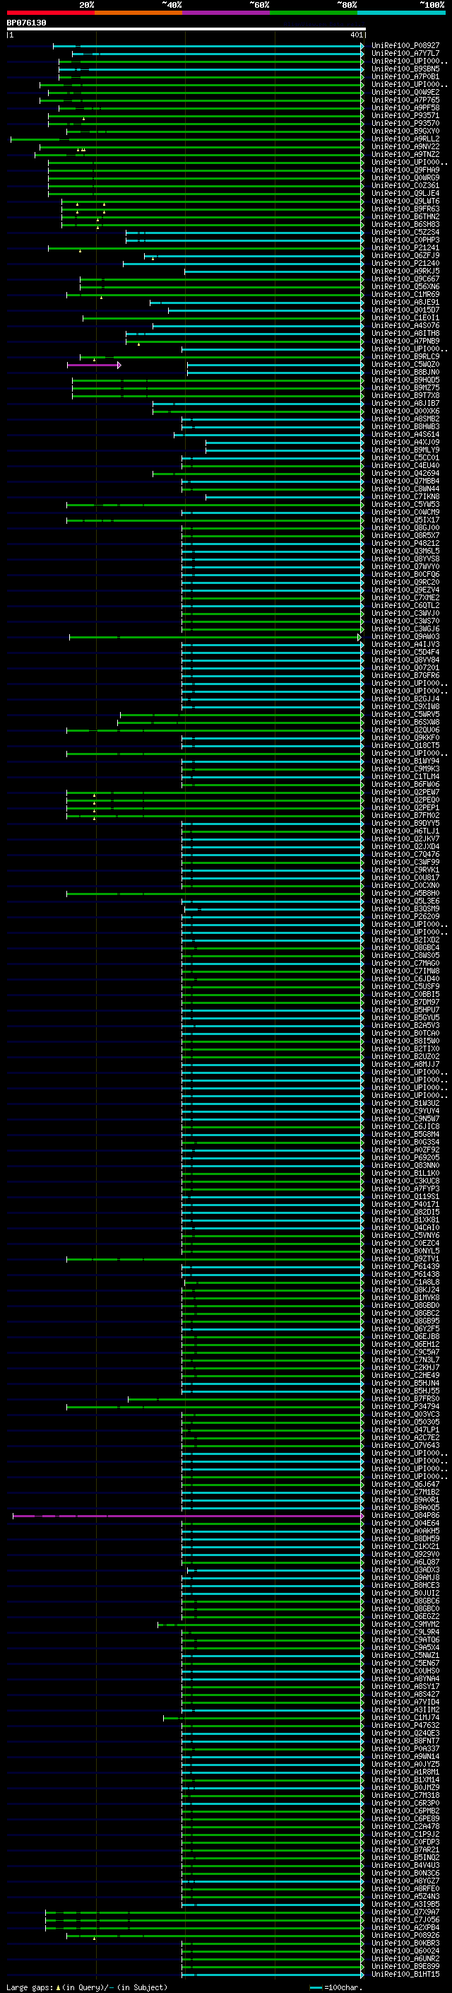Click the white query sequence bar

(x=186, y=30)
